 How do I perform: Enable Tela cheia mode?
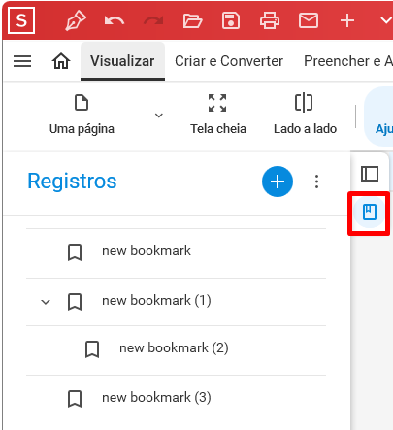tap(218, 115)
